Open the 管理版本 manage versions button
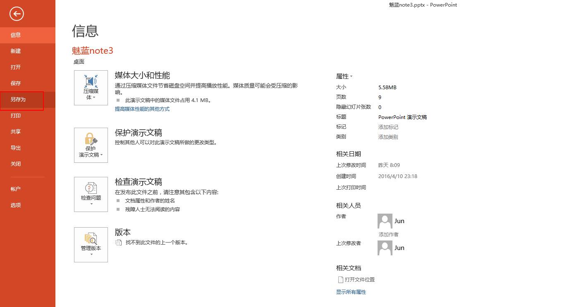The height and width of the screenshot is (307, 562). [x=91, y=245]
